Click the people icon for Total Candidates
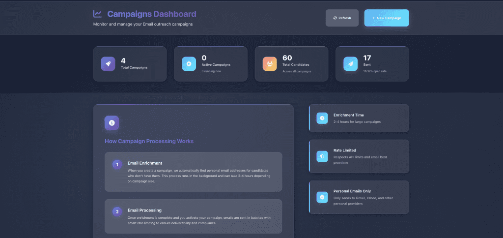The height and width of the screenshot is (238, 503). 270,64
